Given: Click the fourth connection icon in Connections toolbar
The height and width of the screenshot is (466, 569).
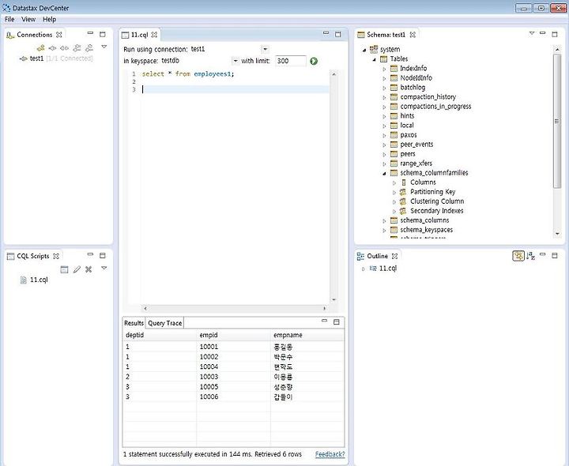Looking at the screenshot, I should pyautogui.click(x=77, y=48).
